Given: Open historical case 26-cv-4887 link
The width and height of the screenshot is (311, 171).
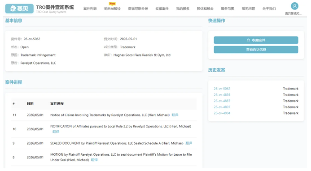Looking at the screenshot, I should (x=222, y=101).
